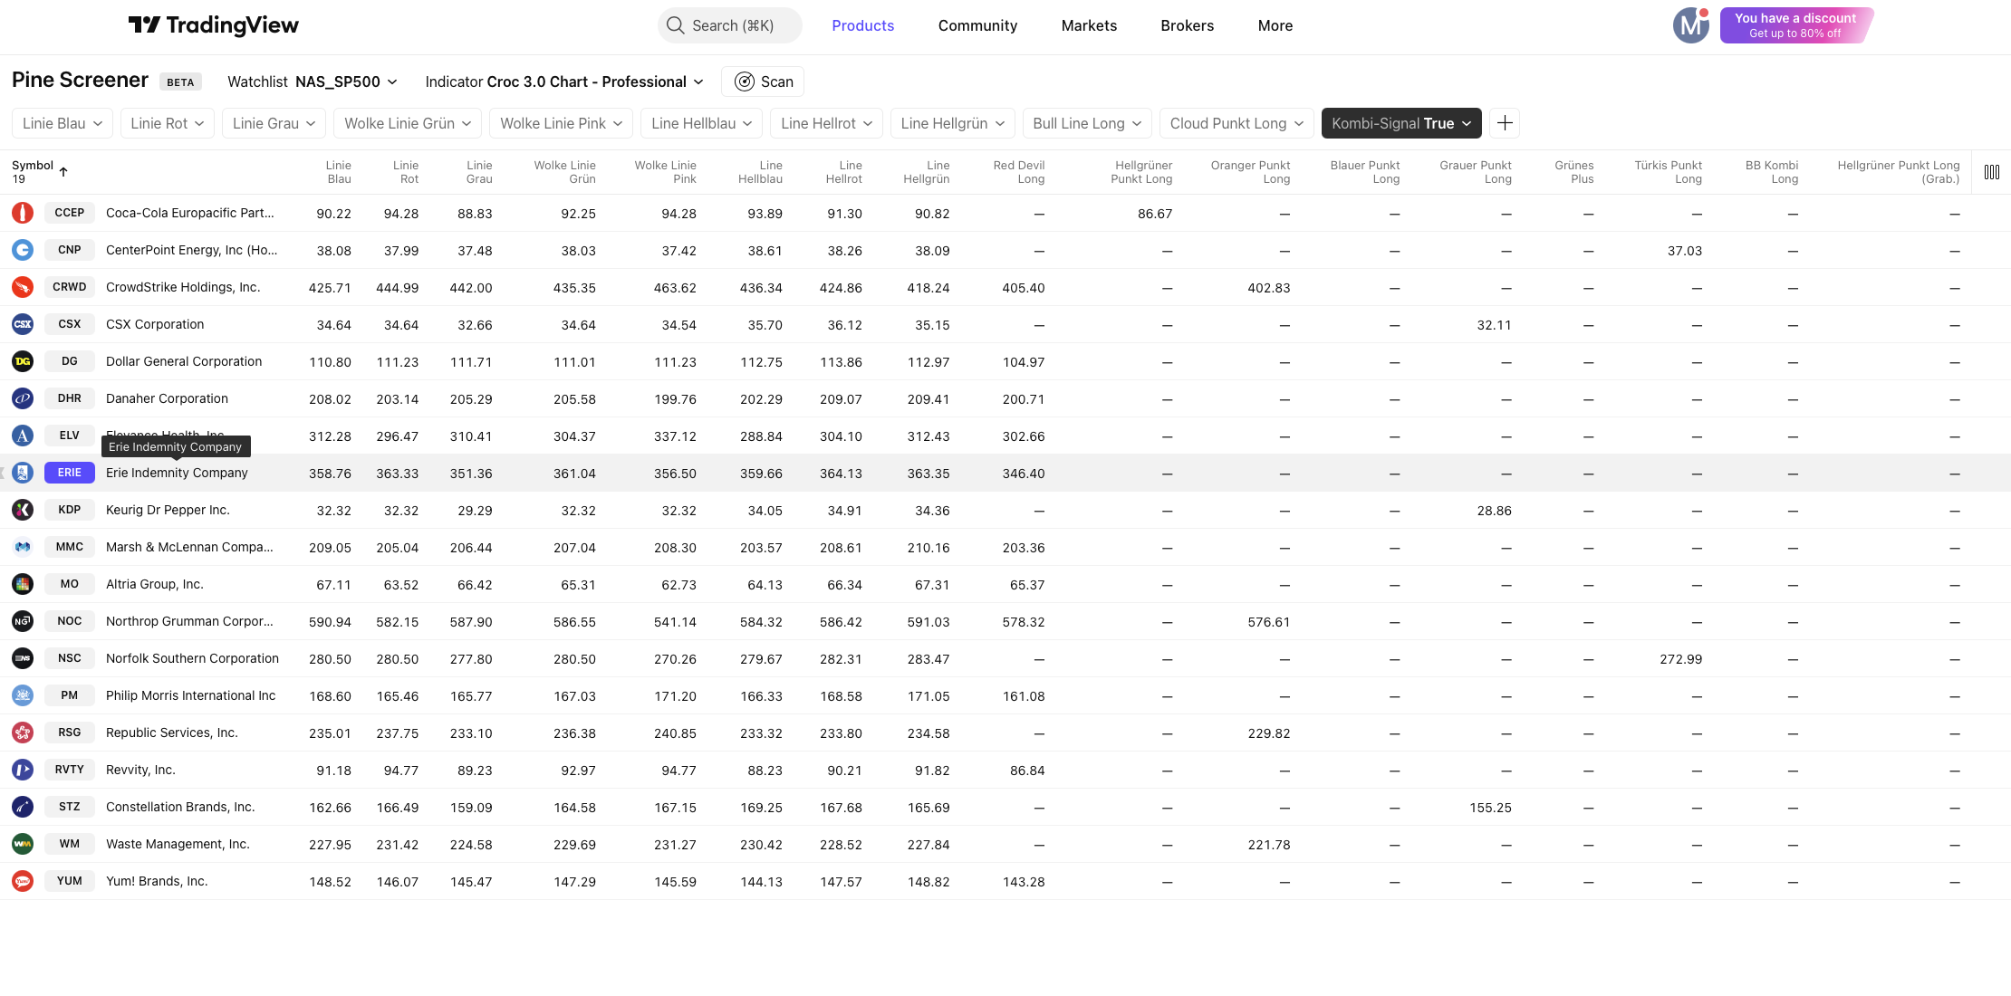
Task: Click the Dollar General logo icon
Action: click(x=23, y=361)
